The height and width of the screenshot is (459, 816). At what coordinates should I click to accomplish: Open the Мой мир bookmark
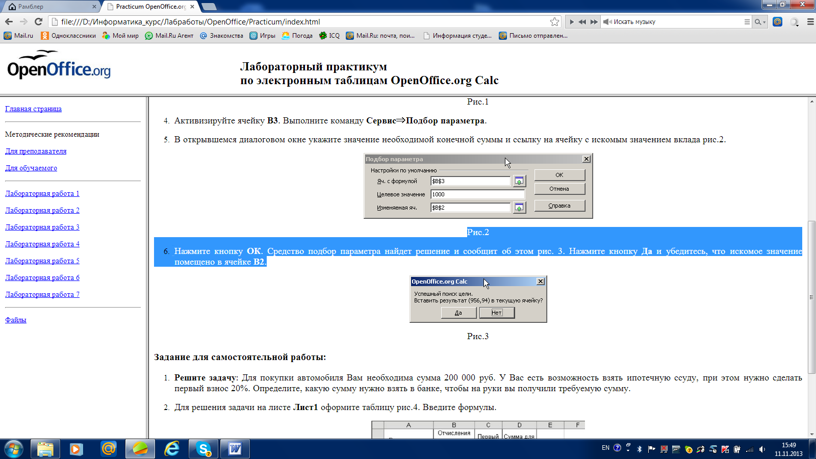(x=120, y=36)
